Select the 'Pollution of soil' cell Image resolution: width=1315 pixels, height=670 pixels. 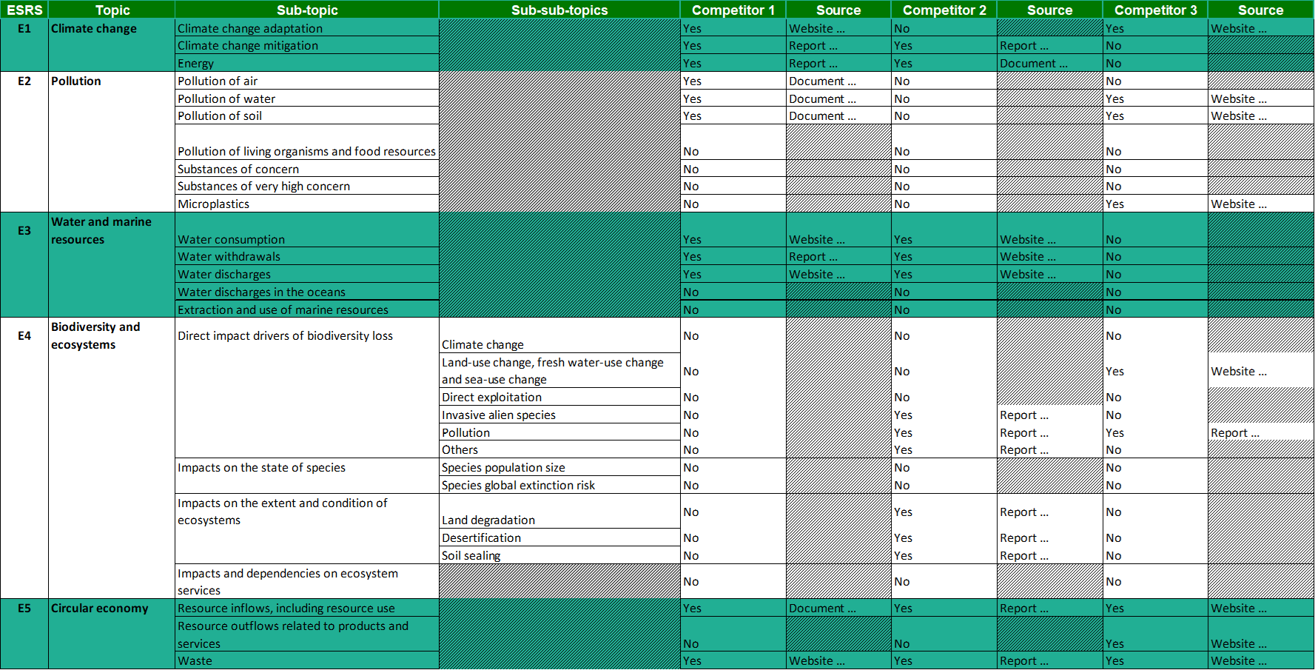[x=307, y=115]
